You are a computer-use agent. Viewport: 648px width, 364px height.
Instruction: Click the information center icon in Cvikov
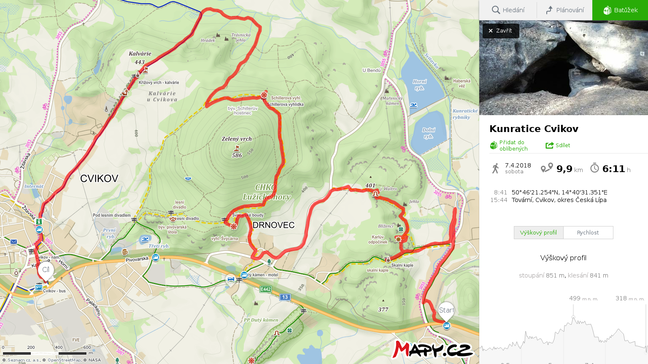39,221
